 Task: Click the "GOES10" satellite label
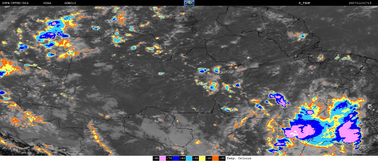[70, 3]
